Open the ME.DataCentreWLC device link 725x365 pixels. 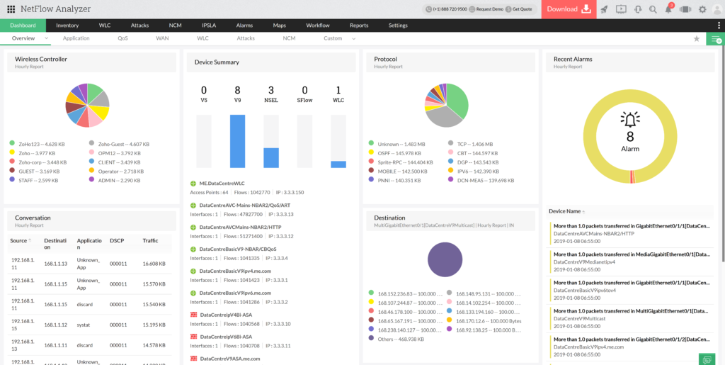[x=223, y=184]
